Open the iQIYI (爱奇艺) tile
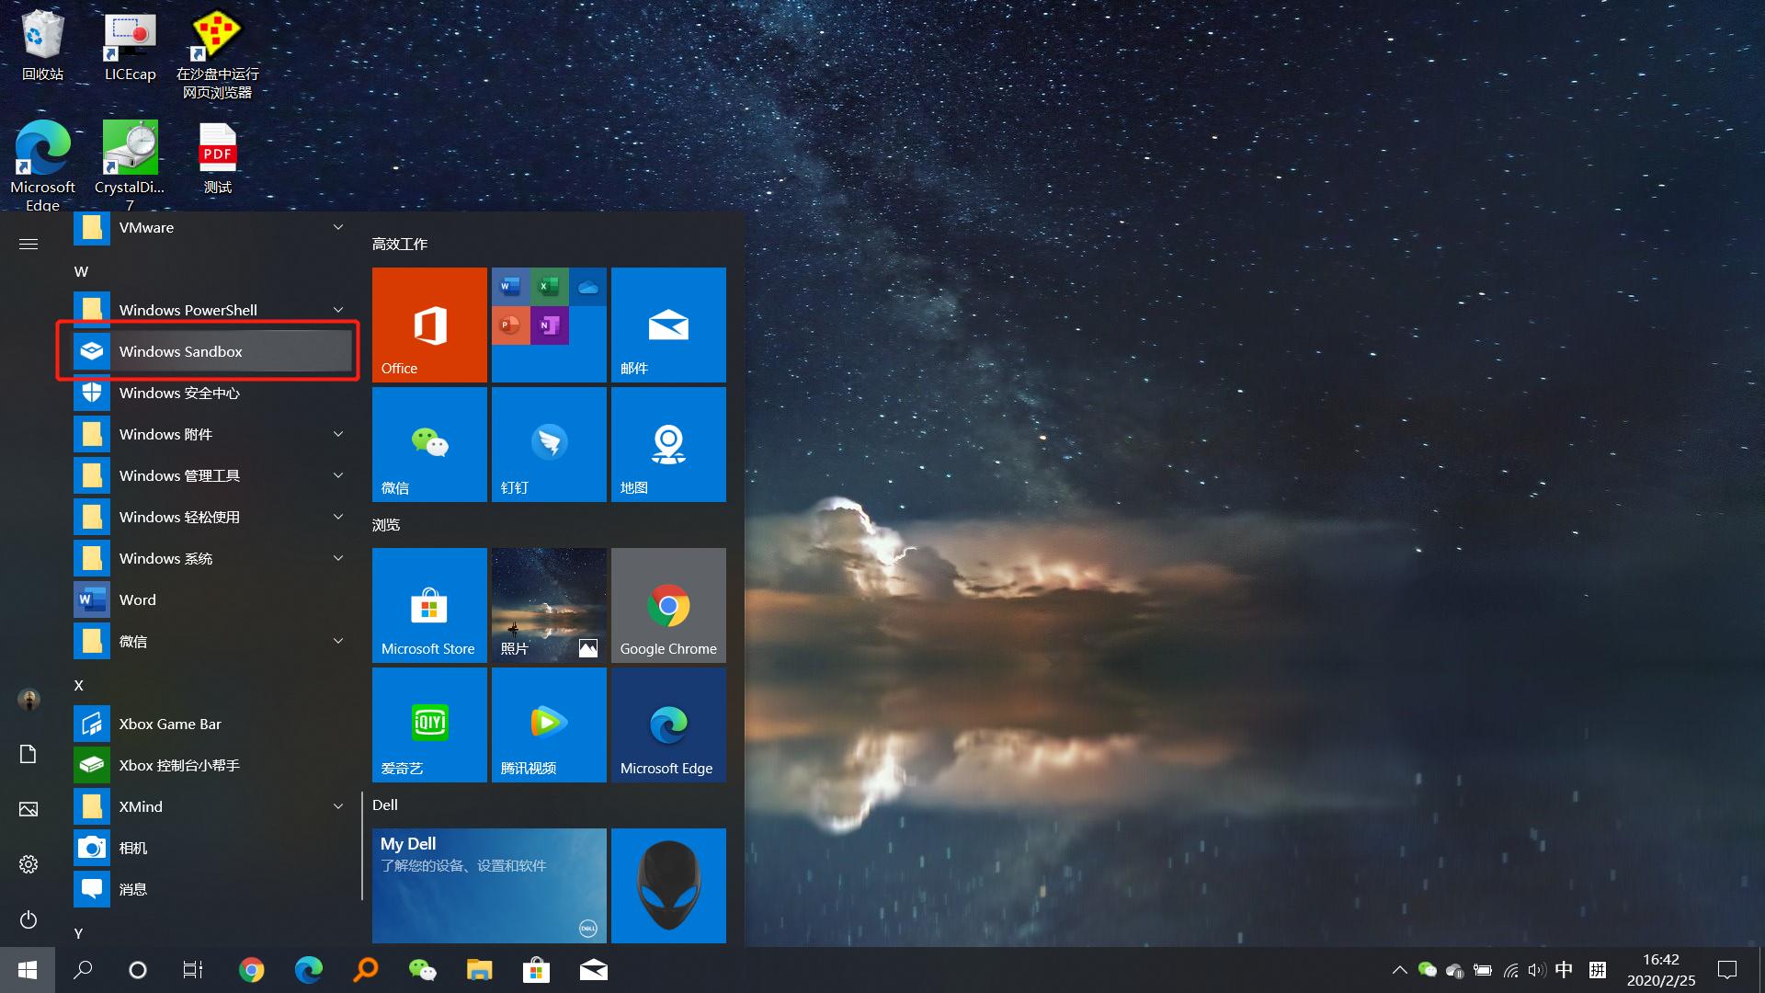The image size is (1765, 993). [x=429, y=725]
